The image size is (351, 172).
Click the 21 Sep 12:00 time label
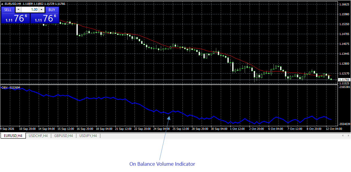pos(123,129)
